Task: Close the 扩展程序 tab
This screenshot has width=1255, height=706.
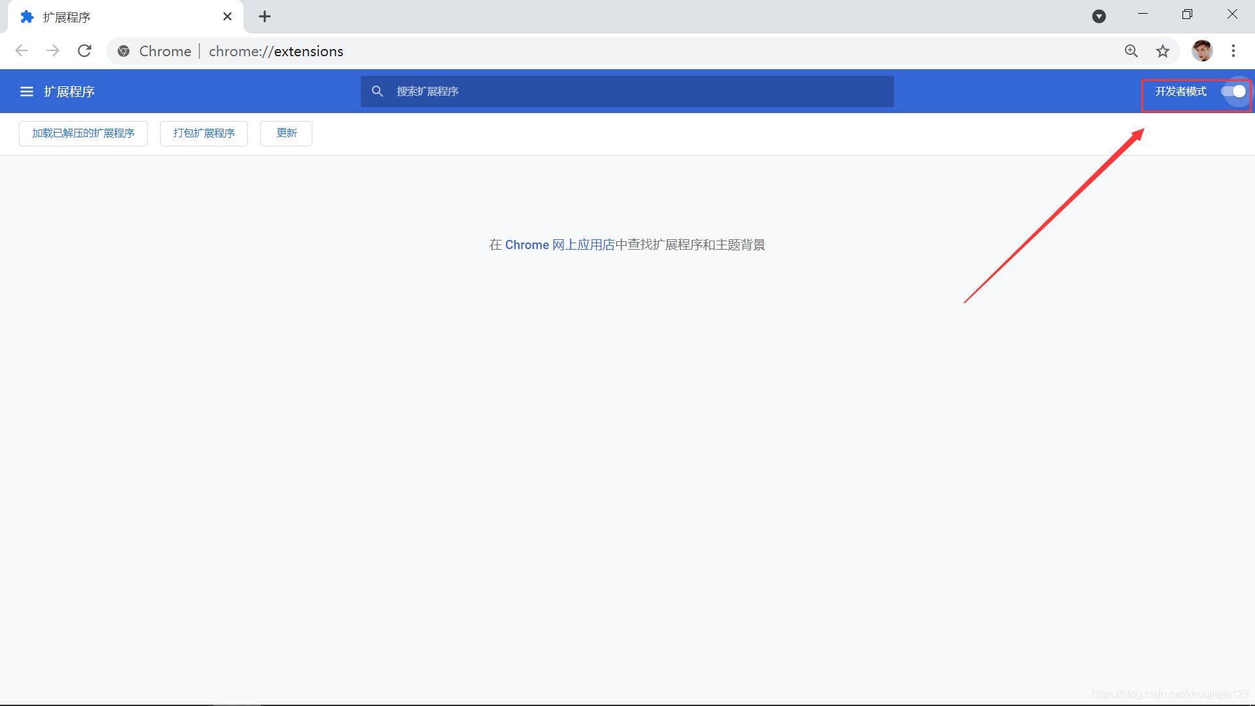Action: click(x=227, y=17)
